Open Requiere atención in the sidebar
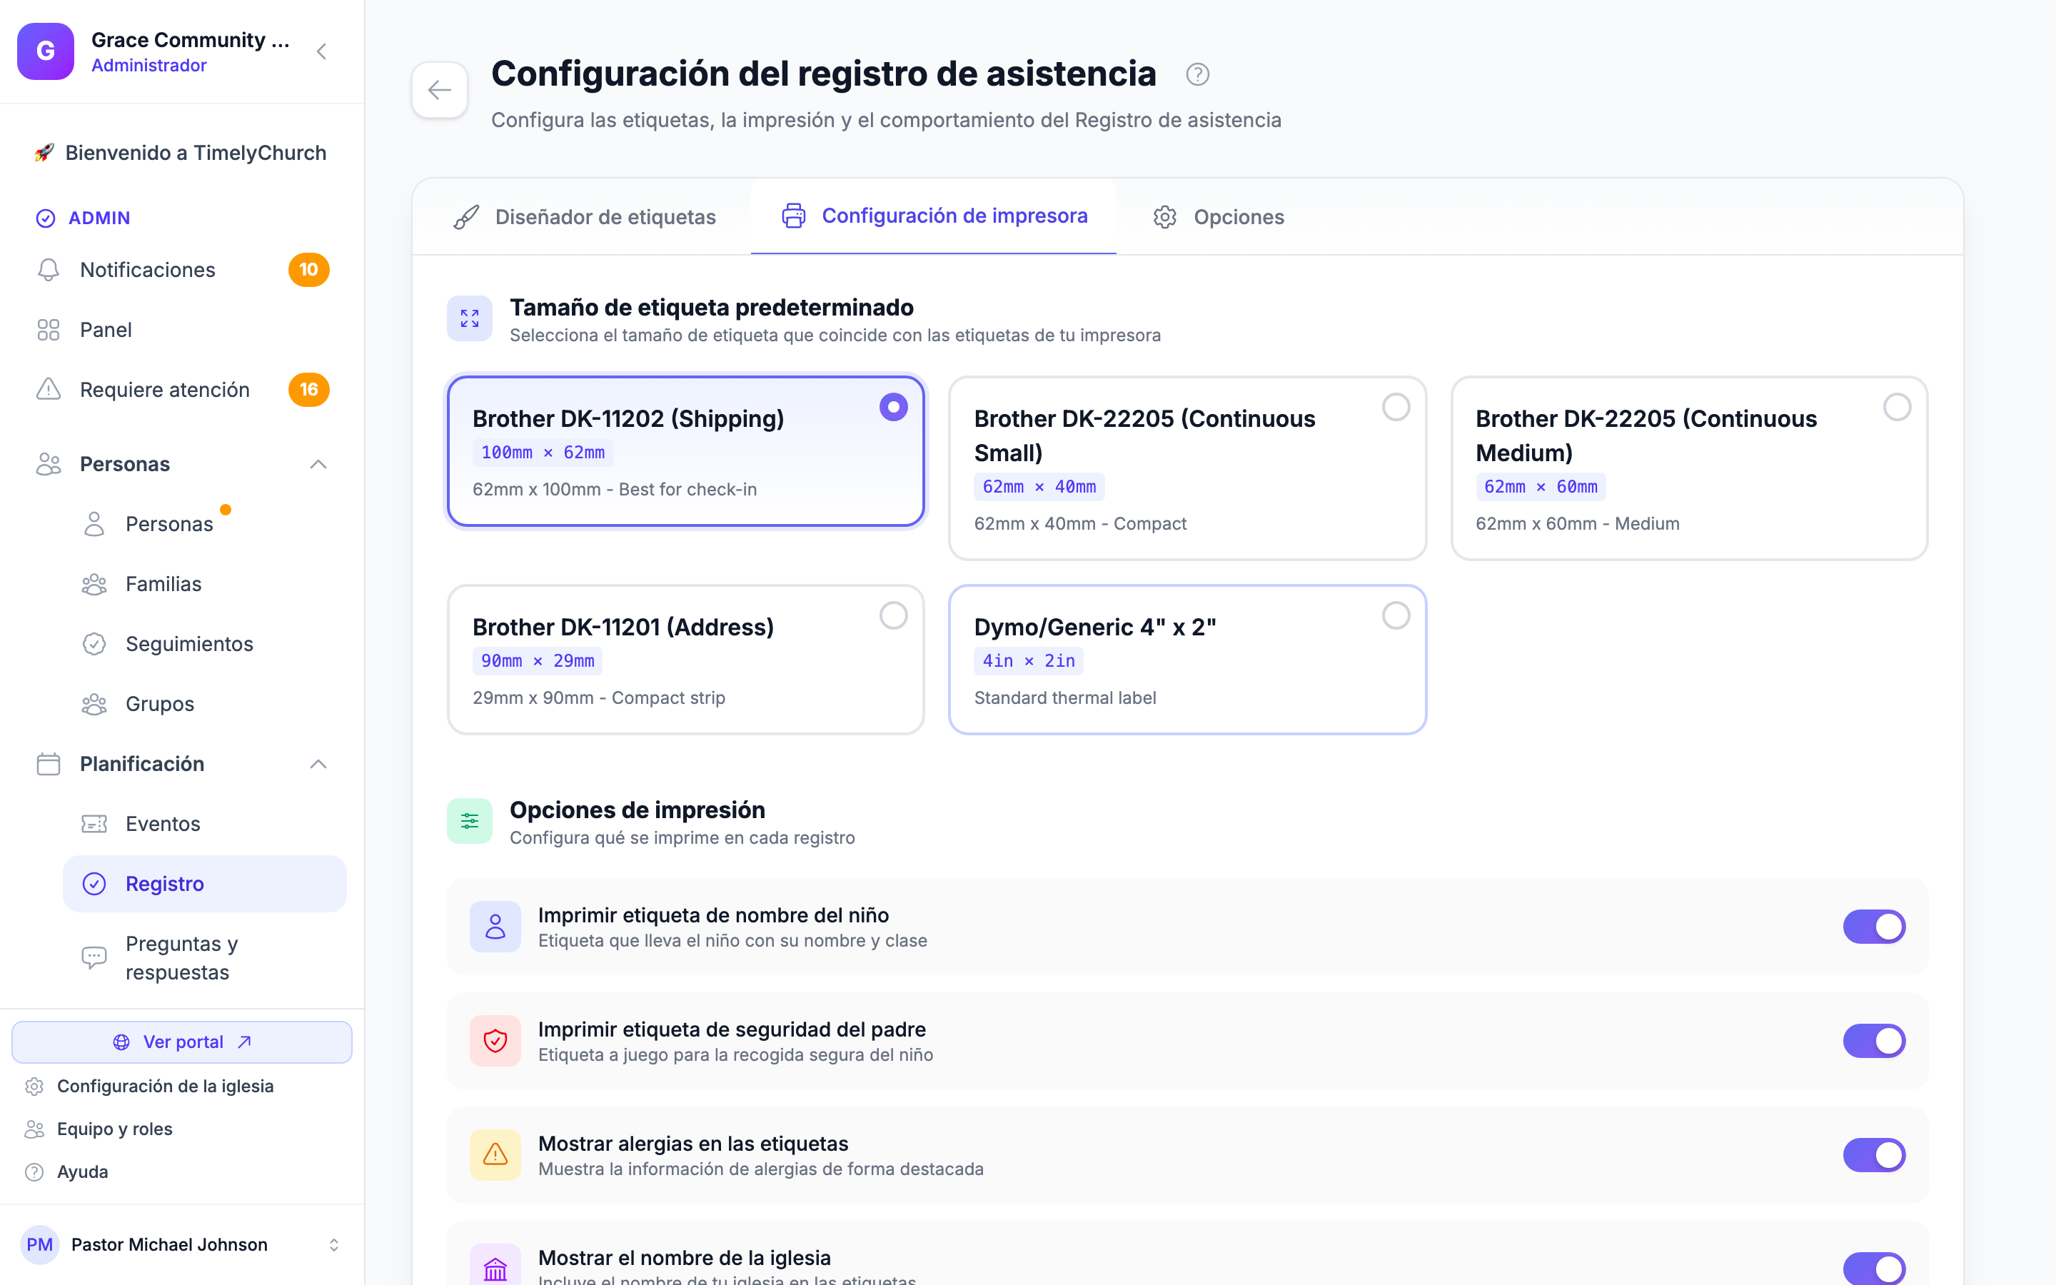This screenshot has height=1285, width=2056. tap(182, 389)
